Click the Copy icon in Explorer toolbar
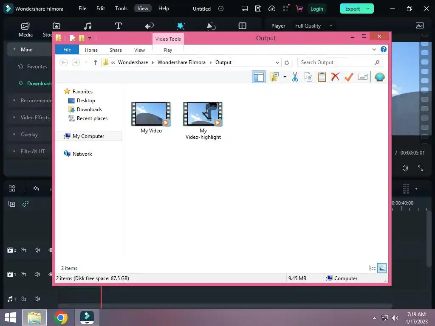Viewport: 435px width, 326px height. [x=308, y=77]
